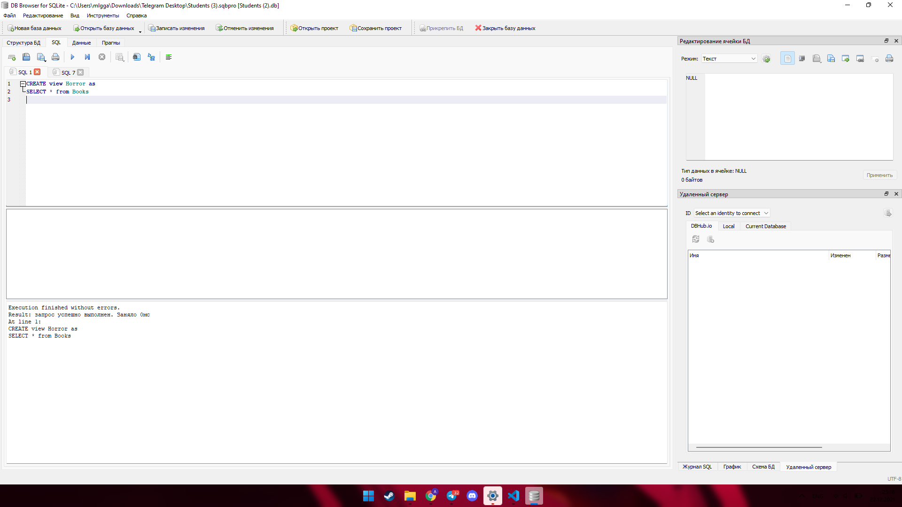Open a new SQL tab icon

coord(12,57)
